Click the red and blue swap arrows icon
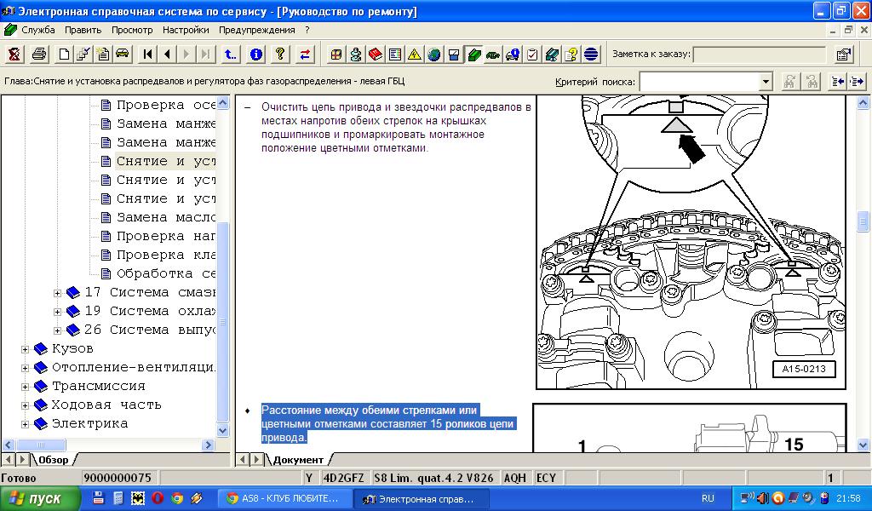872x511 pixels. [305, 55]
